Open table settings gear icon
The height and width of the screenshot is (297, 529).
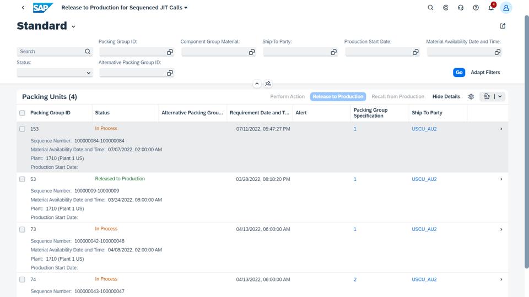(x=471, y=97)
